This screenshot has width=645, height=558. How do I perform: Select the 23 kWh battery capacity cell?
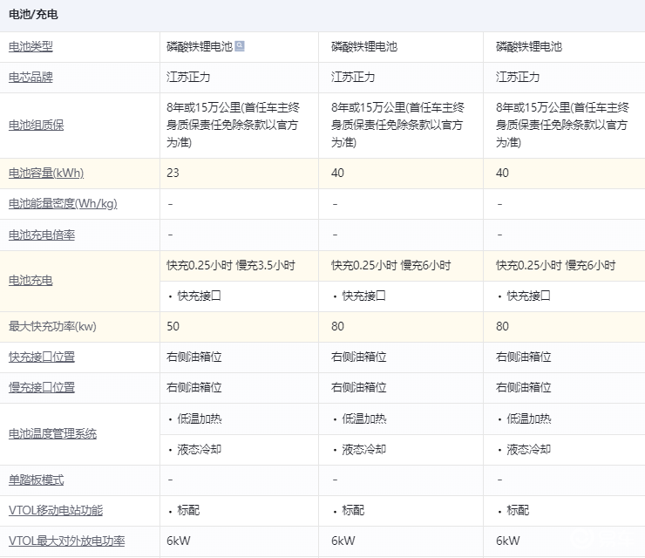pyautogui.click(x=173, y=173)
